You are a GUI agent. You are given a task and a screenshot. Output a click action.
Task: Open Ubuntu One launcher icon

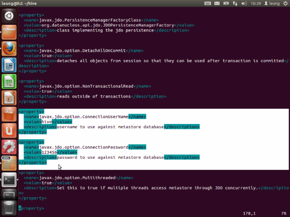coord(9,131)
